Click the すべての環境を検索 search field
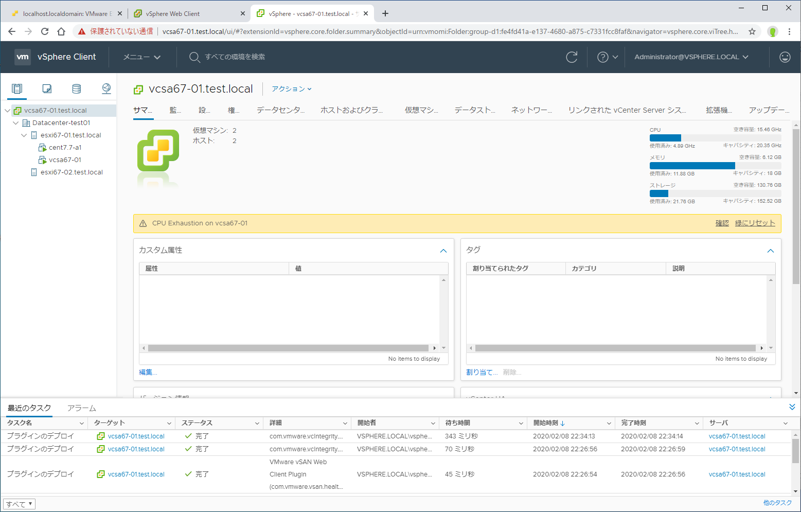The height and width of the screenshot is (512, 801). pyautogui.click(x=235, y=57)
